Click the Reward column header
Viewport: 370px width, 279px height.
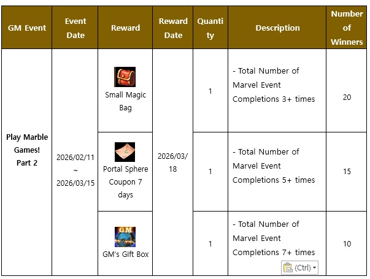coord(125,28)
